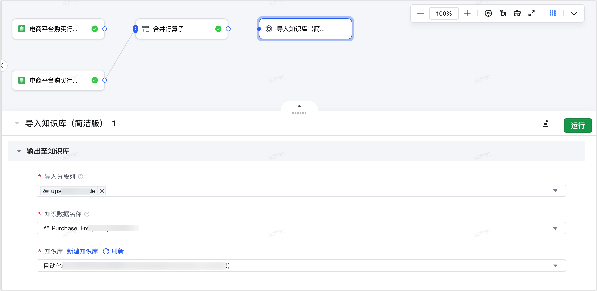Clear canvas with broom icon
This screenshot has height=291, width=597.
tap(517, 13)
